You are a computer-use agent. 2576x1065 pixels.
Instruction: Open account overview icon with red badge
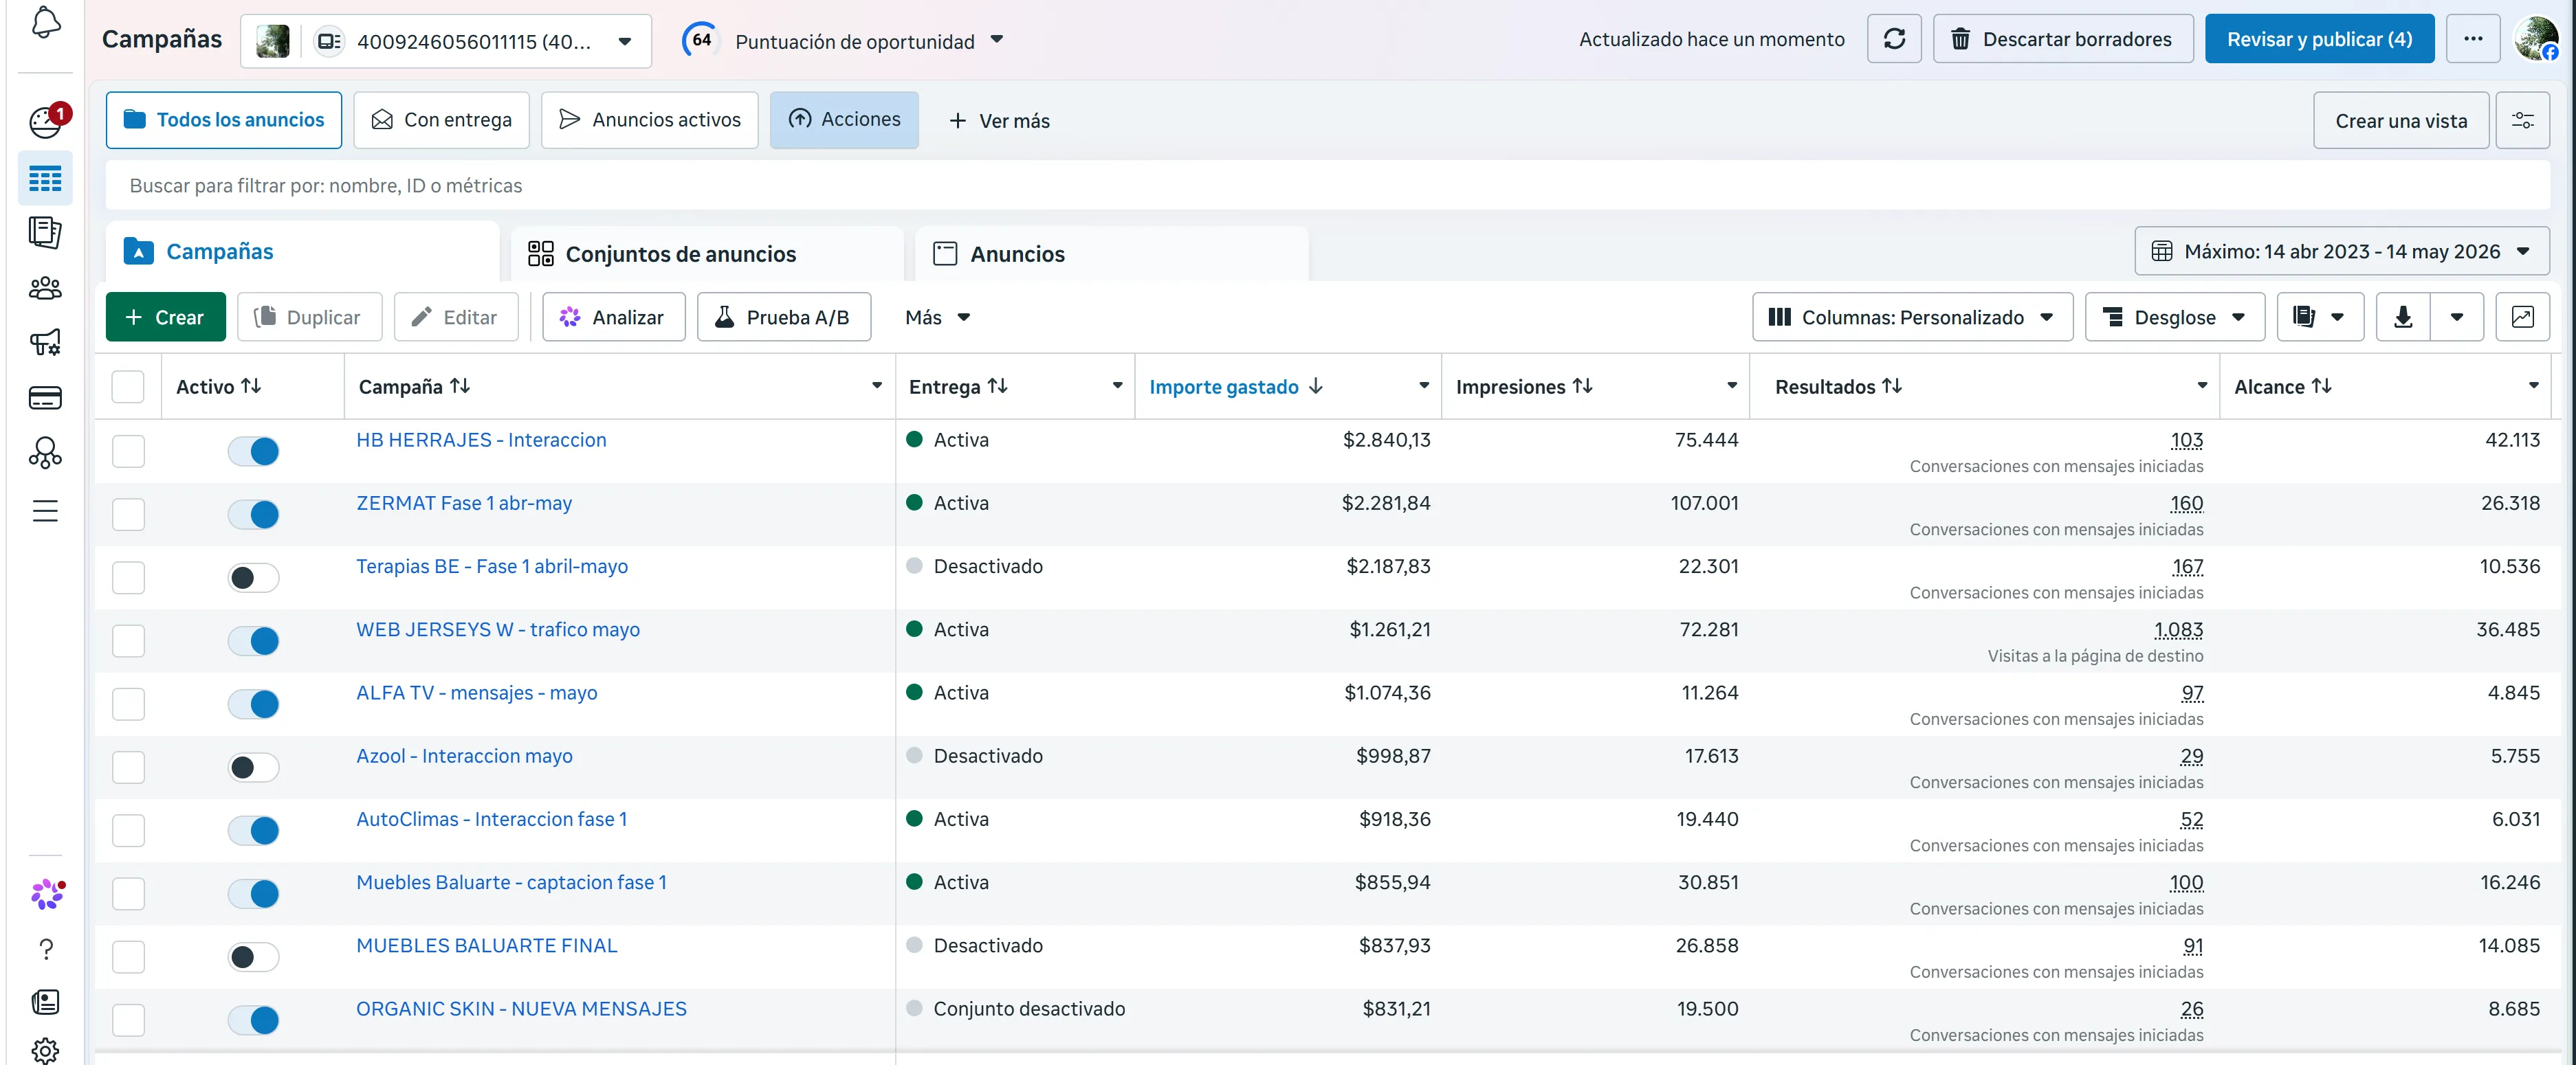[x=46, y=122]
